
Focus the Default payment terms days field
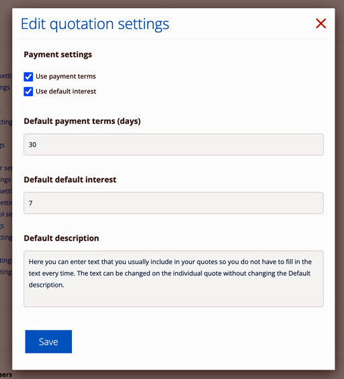pyautogui.click(x=173, y=145)
